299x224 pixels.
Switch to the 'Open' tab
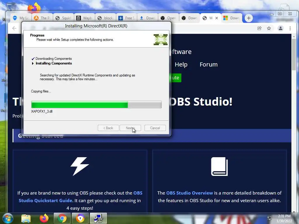click(x=168, y=18)
